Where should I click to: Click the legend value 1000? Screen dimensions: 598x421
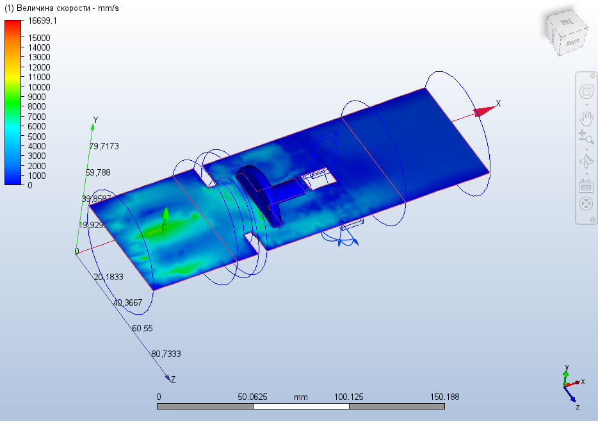[36, 176]
